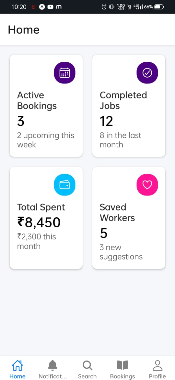Open notifications via the bell icon
Screen dimensions: 175x380
[52, 365]
